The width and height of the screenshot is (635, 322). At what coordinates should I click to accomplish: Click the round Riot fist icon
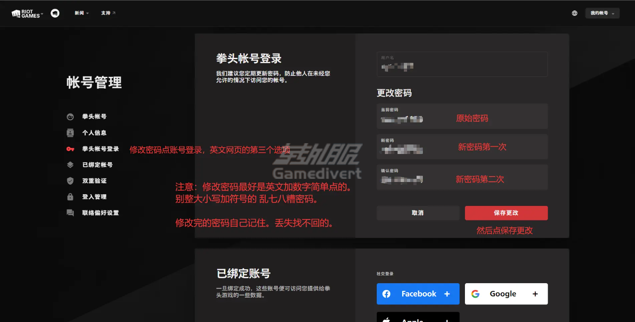(x=55, y=14)
